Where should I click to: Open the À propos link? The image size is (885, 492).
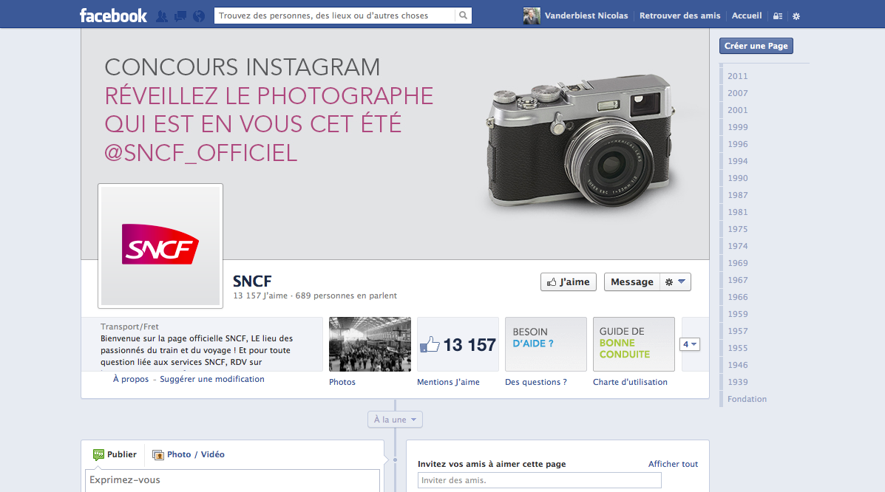[131, 379]
